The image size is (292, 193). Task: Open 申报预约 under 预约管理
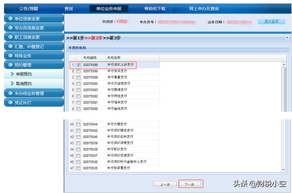coord(24,74)
